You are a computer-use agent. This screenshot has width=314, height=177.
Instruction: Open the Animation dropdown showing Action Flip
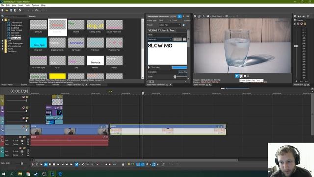tap(183, 72)
